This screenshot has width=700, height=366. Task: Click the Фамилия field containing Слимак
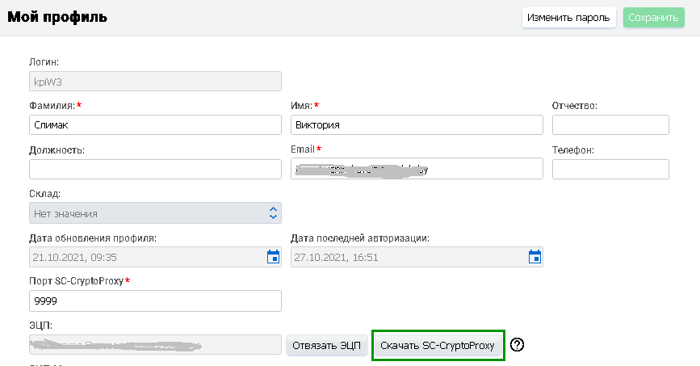pos(155,125)
